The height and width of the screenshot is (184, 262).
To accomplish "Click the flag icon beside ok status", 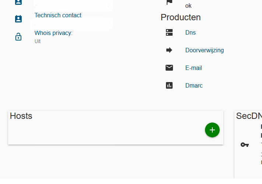I will pyautogui.click(x=169, y=2).
